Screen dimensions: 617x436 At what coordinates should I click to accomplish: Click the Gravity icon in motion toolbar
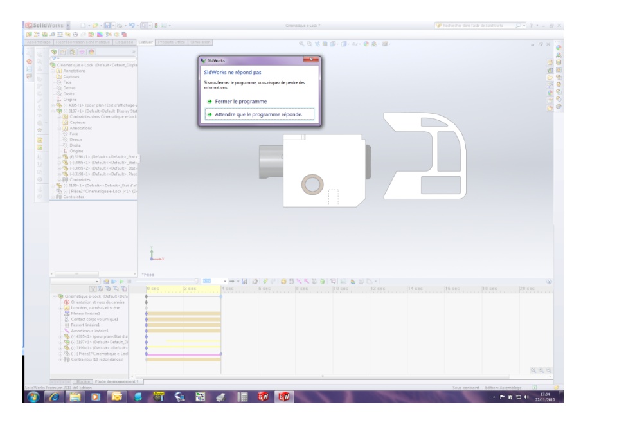[x=322, y=282]
